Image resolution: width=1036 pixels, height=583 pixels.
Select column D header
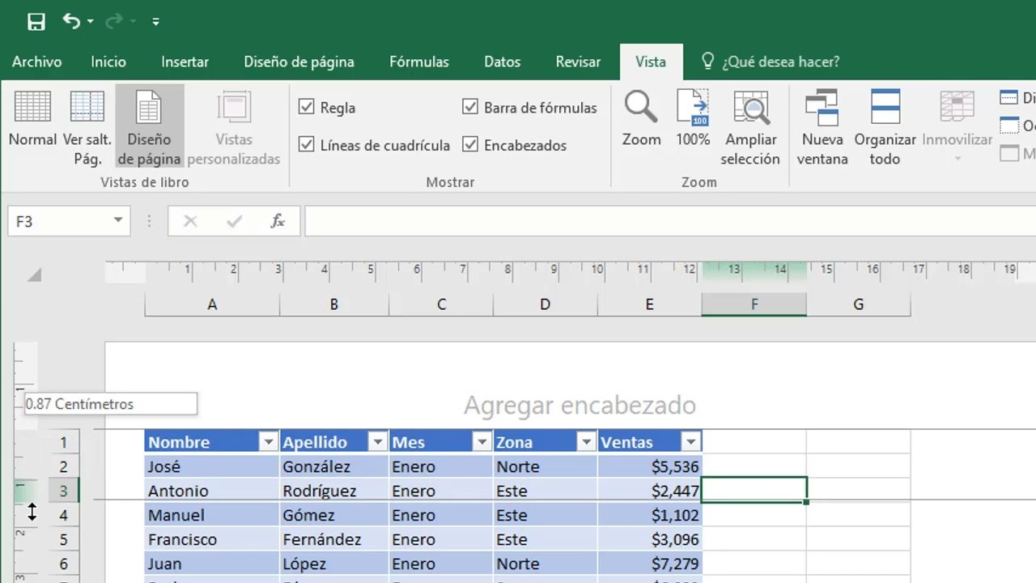click(x=545, y=304)
